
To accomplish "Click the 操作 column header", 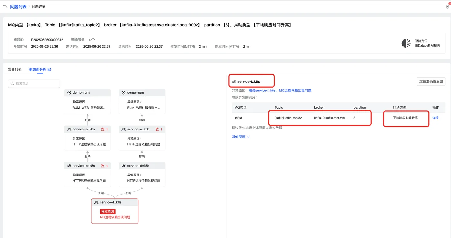I will pos(436,107).
